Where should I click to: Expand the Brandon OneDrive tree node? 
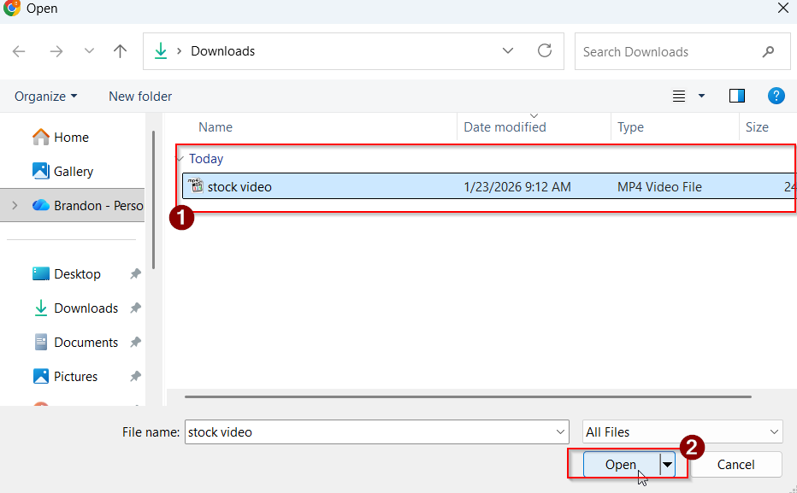pos(15,205)
